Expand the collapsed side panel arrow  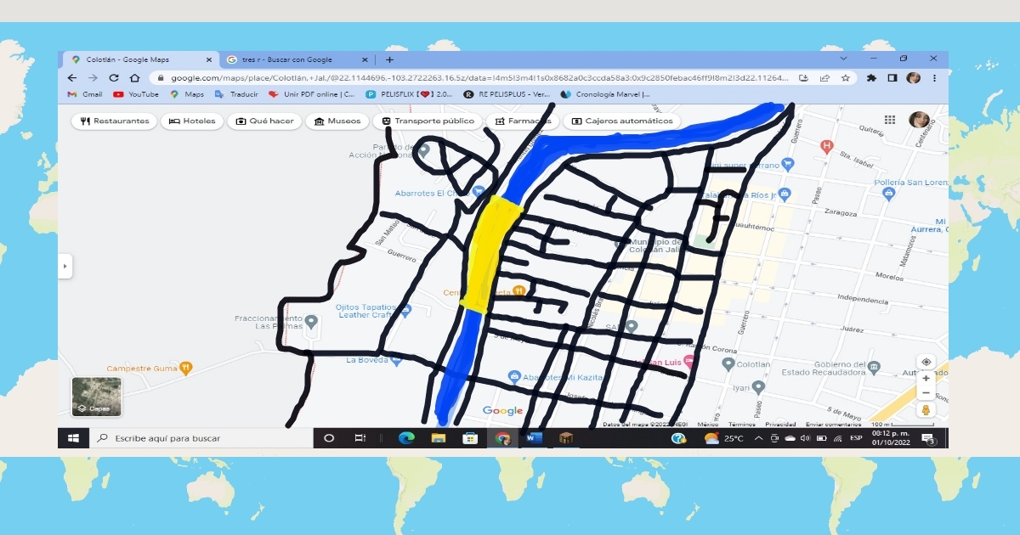[x=65, y=266]
